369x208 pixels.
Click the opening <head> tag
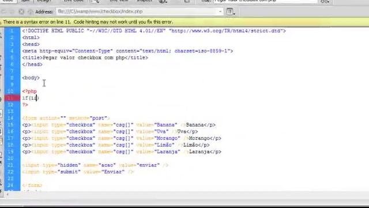pos(31,44)
